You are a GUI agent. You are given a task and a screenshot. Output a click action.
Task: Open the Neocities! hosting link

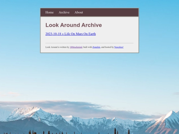click(x=119, y=47)
